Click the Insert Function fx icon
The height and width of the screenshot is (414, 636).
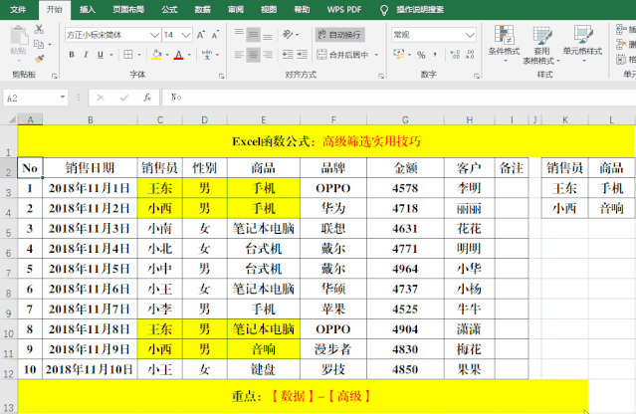click(147, 98)
